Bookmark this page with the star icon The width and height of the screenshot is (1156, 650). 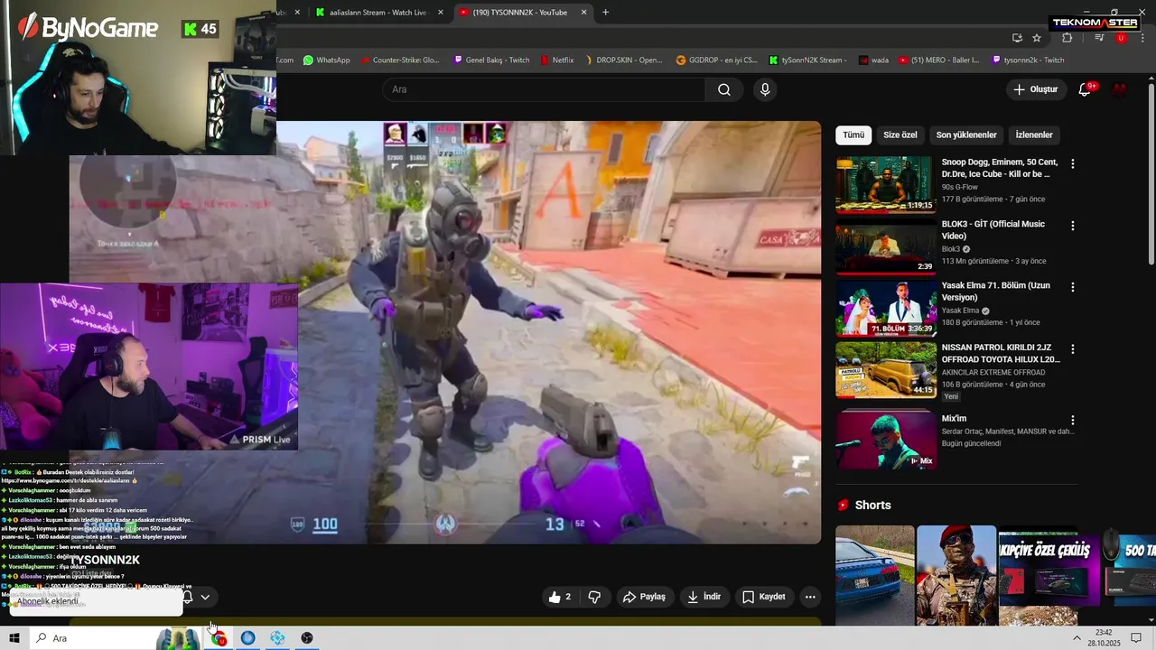click(1037, 38)
